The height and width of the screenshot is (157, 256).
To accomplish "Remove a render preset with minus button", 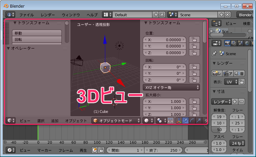I will [241, 102].
